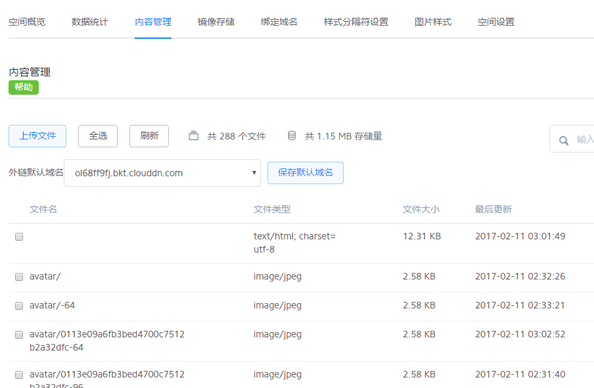The width and height of the screenshot is (594, 388).
Task: Open the default domain dropdown
Action: point(162,173)
